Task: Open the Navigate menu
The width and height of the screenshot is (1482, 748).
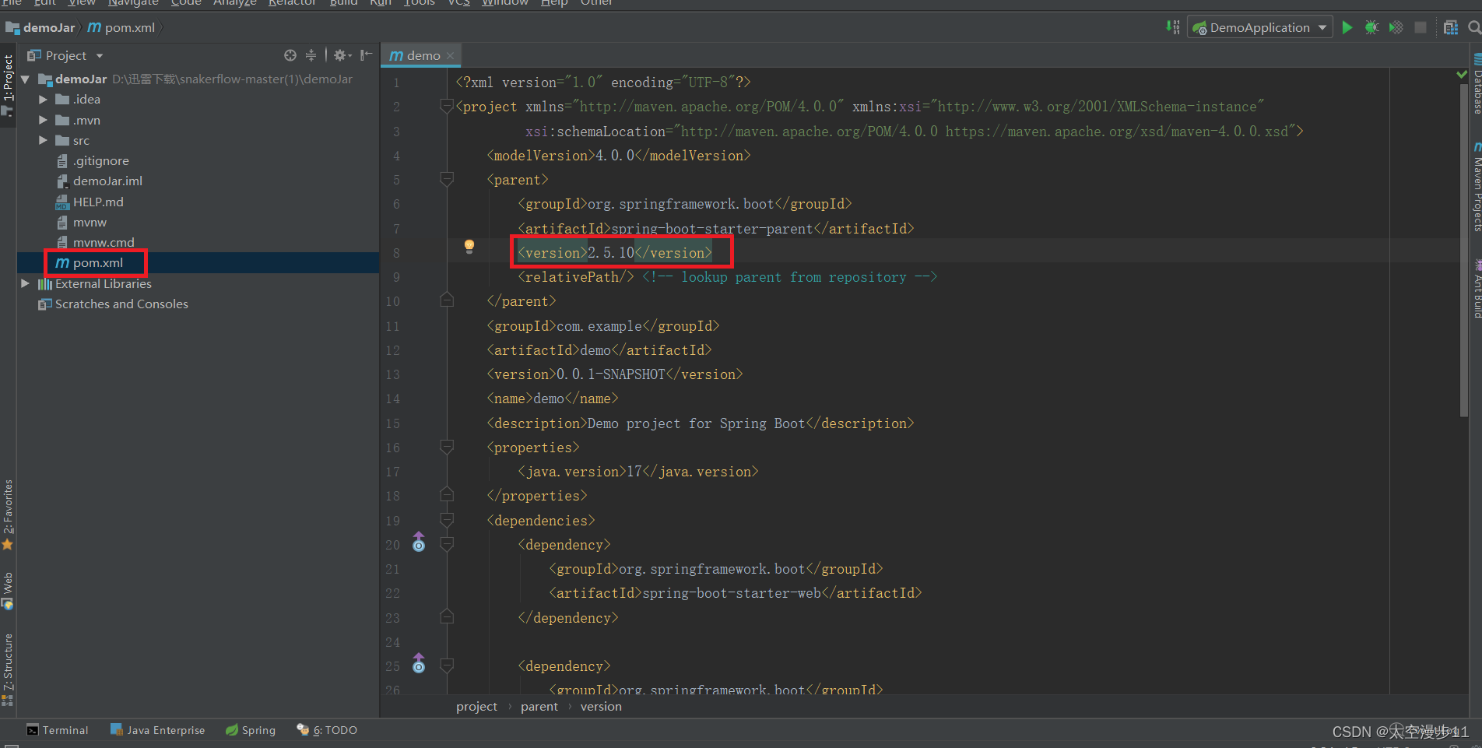Action: point(133,3)
